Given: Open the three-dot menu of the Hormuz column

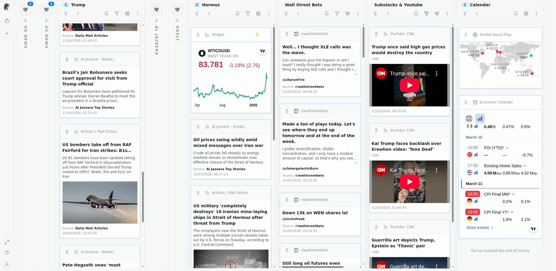Looking at the screenshot, I should pyautogui.click(x=269, y=14).
